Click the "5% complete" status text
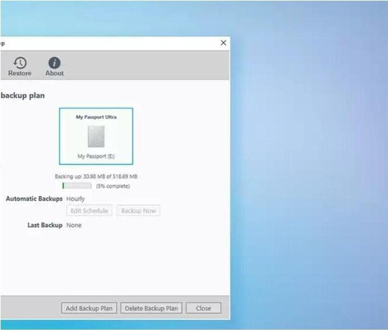The image size is (388, 330). pyautogui.click(x=113, y=186)
